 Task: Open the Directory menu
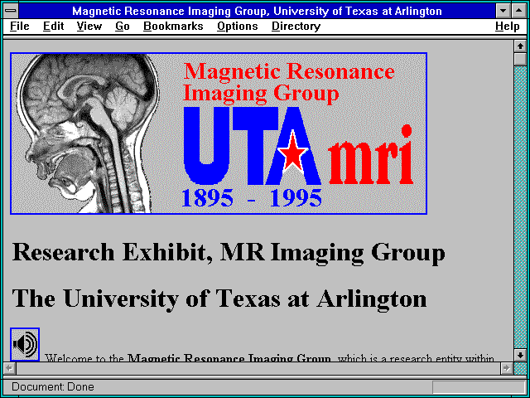296,27
